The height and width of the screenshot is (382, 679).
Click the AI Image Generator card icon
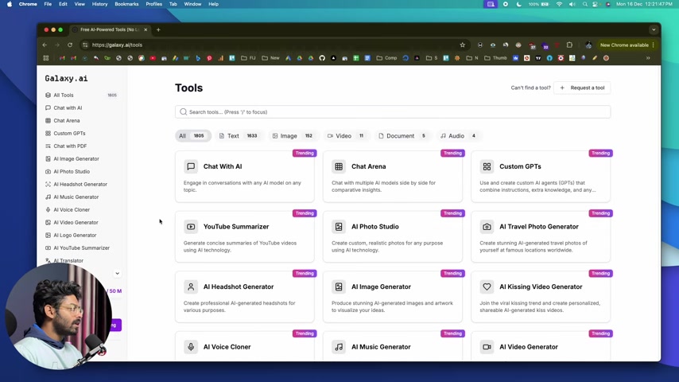339,286
